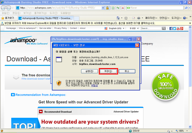Open the 파일(F) menu
This screenshot has width=192, height=133.
6,13
